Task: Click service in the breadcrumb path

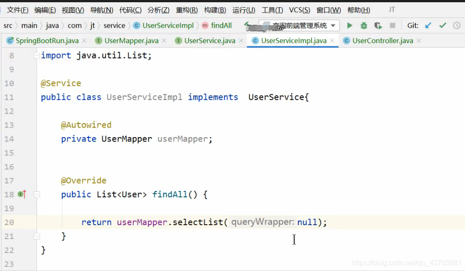Action: coord(114,26)
